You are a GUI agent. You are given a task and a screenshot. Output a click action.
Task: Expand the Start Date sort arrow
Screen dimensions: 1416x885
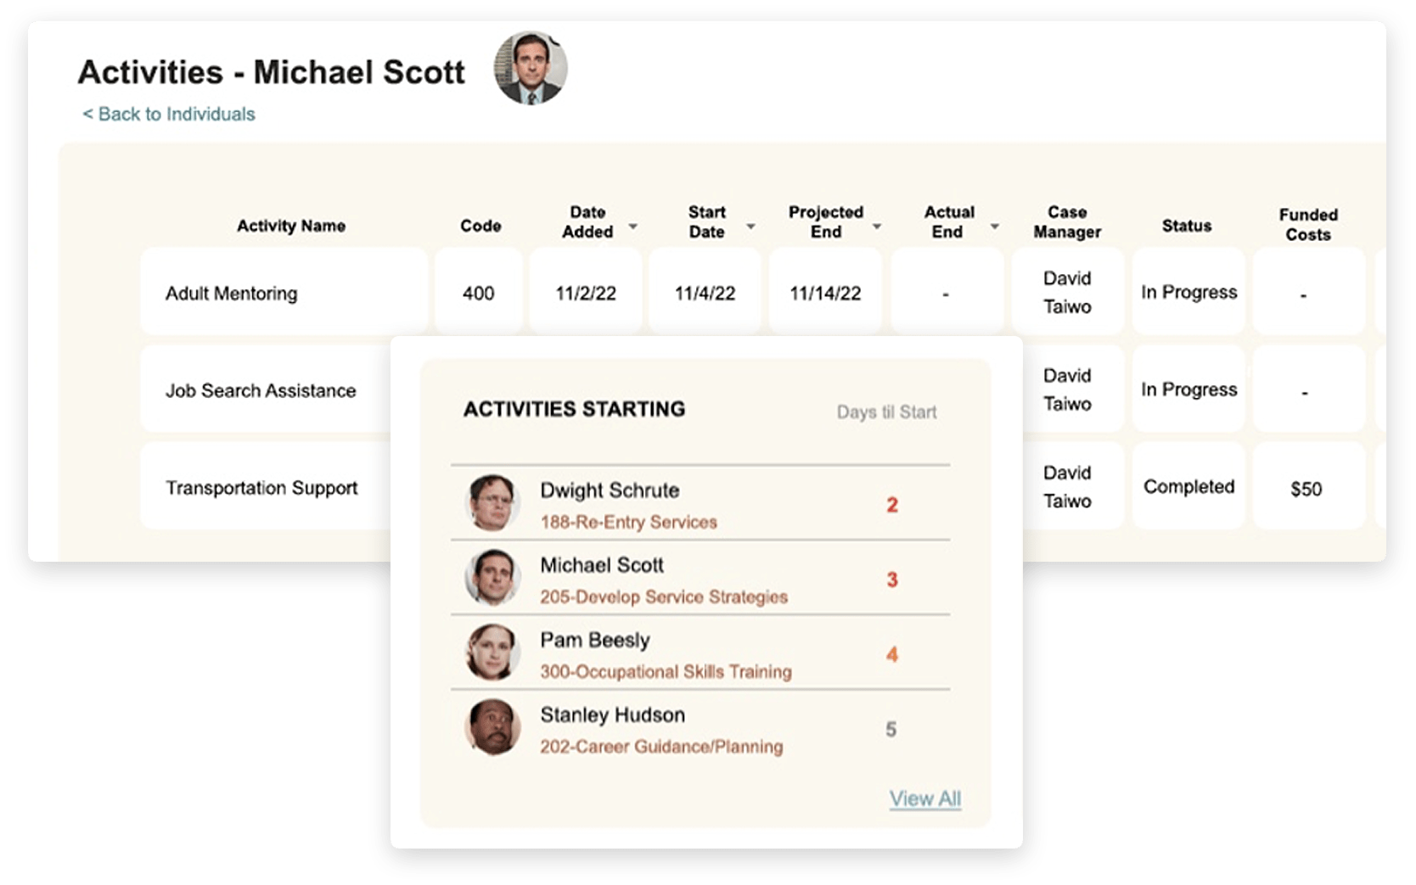750,227
